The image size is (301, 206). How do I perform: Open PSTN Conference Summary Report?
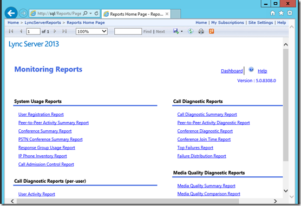coord(50,139)
